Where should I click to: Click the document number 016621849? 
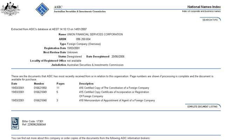(40, 92)
